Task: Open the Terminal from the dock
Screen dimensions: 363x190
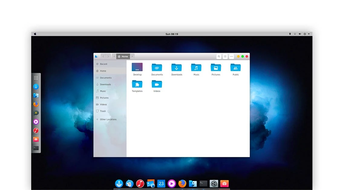Action: [x=203, y=183]
